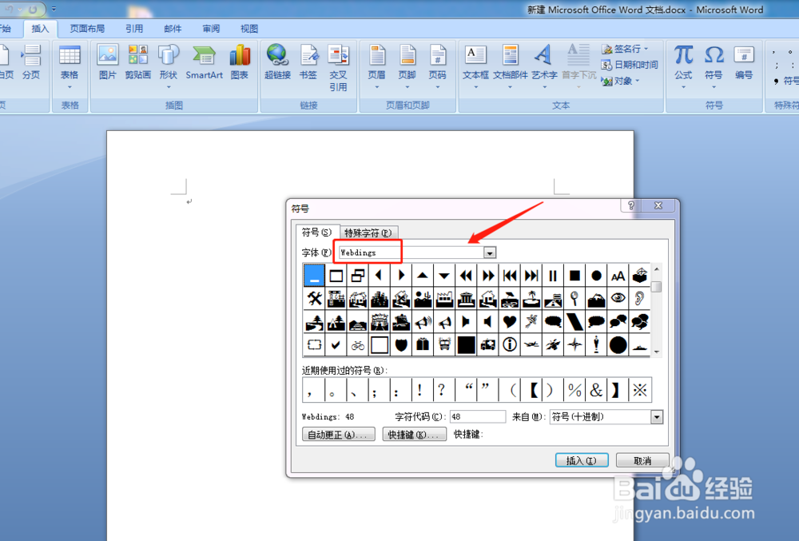Image resolution: width=799 pixels, height=541 pixels.
Task: Open the 来自 符号(十进制) dropdown
Action: tap(657, 417)
